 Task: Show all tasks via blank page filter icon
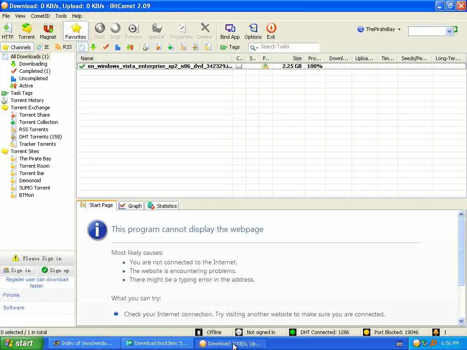[x=82, y=47]
